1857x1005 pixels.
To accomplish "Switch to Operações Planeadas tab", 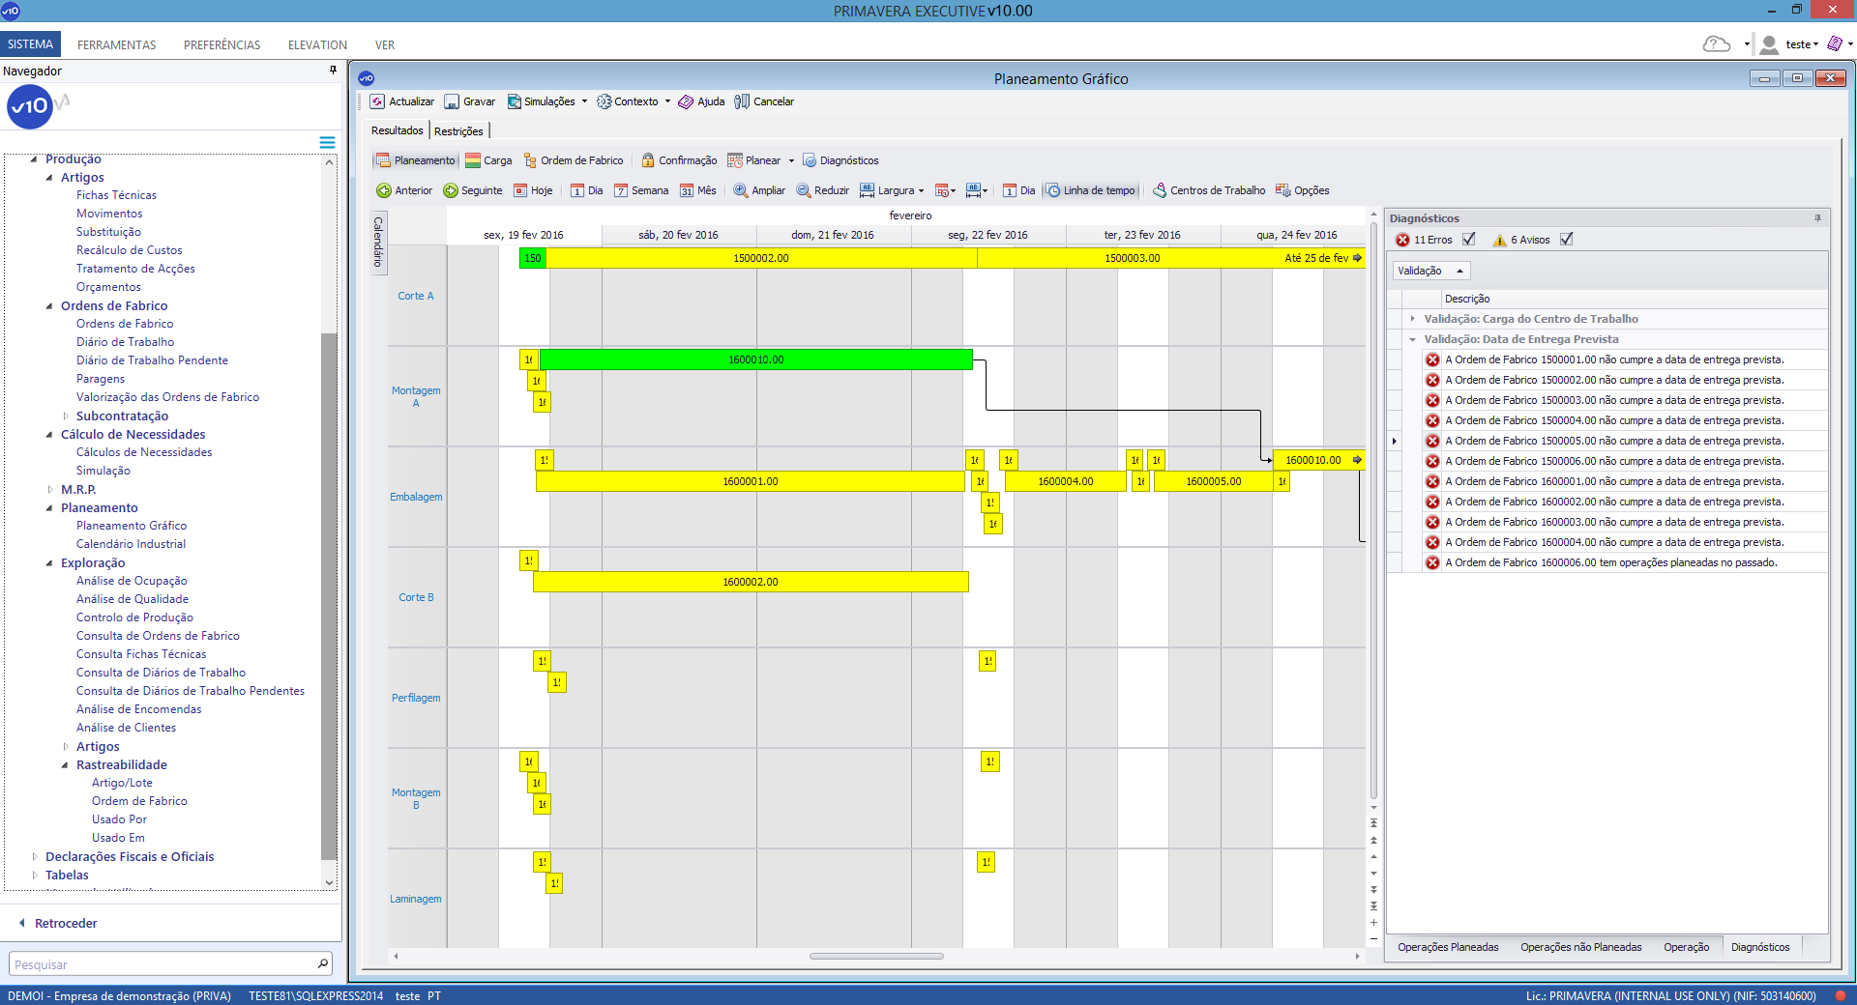I will (x=1448, y=947).
